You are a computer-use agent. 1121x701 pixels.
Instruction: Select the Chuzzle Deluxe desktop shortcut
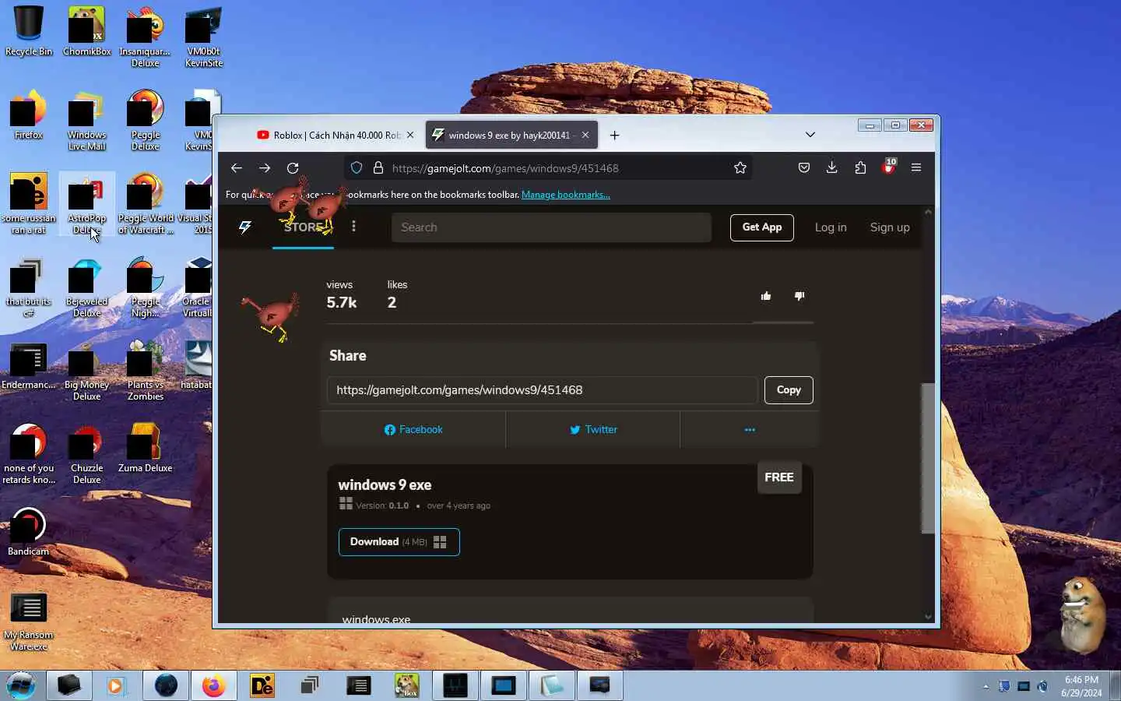pos(86,453)
